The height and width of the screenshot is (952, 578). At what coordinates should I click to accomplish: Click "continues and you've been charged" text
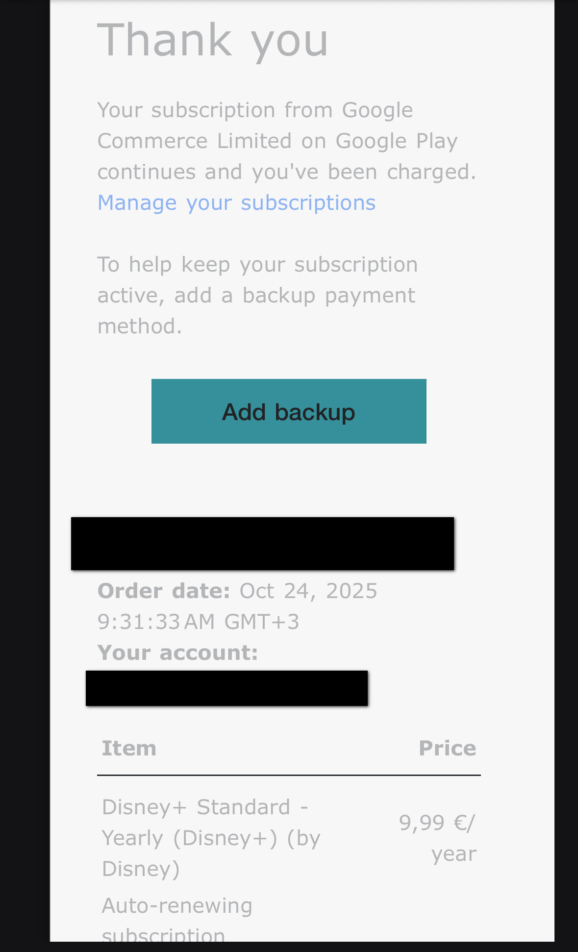click(x=286, y=172)
